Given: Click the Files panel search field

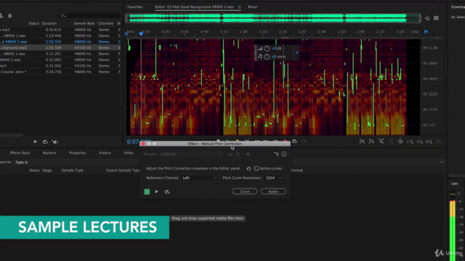Looking at the screenshot, I should pos(90,15).
